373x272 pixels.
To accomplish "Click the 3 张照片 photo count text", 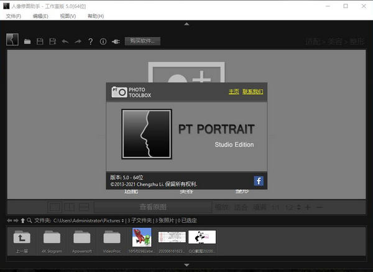I will point(165,221).
